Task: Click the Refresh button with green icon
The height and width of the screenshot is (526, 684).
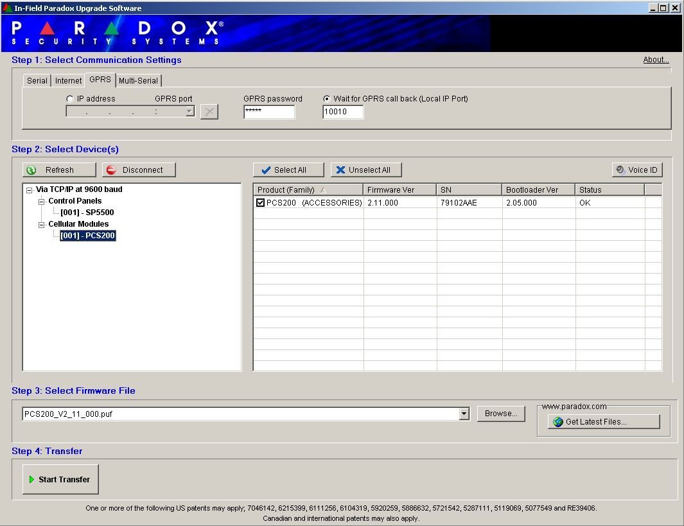Action: (x=59, y=170)
